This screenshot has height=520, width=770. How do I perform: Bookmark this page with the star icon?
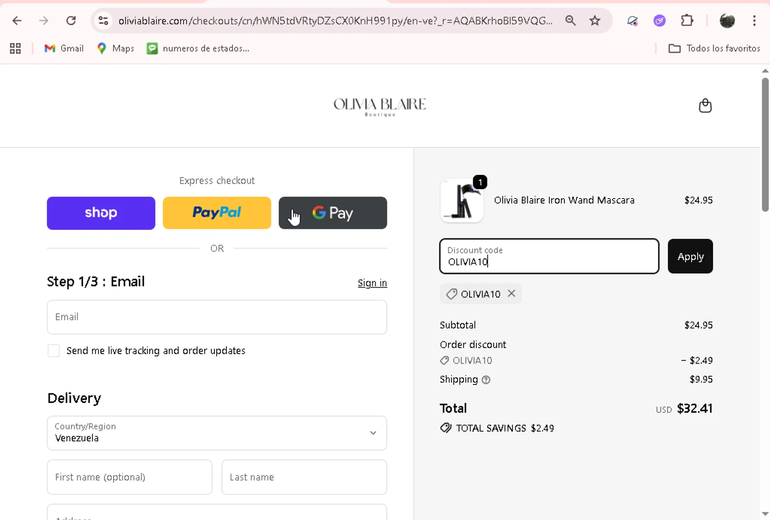click(594, 21)
